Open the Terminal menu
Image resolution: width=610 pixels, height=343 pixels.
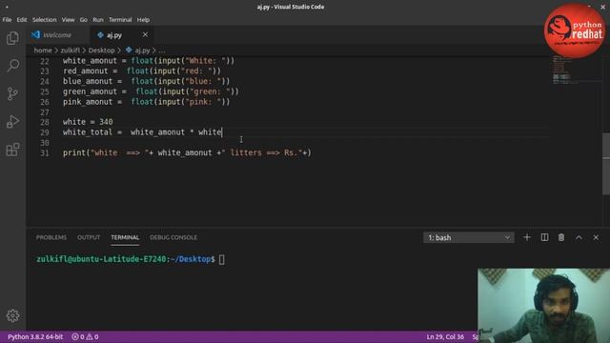120,19
